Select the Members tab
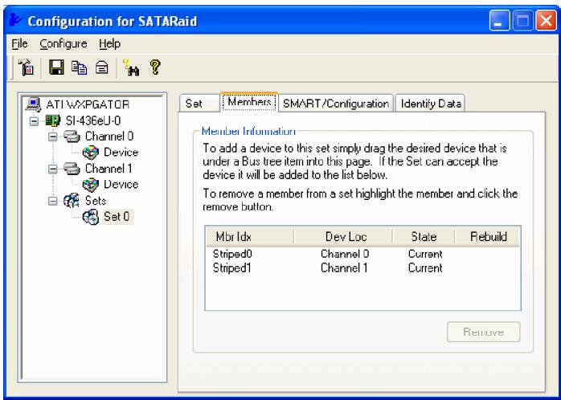The width and height of the screenshot is (561, 400). [x=249, y=102]
